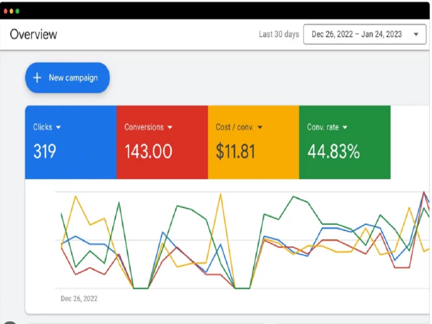Image resolution: width=432 pixels, height=324 pixels.
Task: Select the yellow cost value $11.81
Action: coord(235,152)
